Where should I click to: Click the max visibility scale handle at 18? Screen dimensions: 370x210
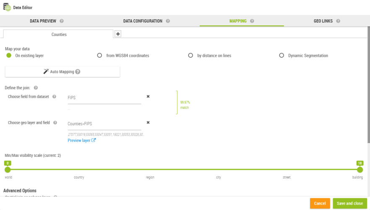point(360,169)
